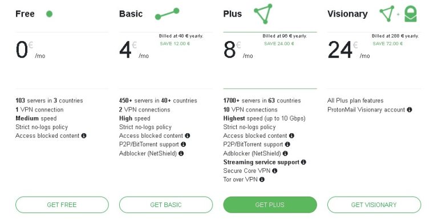
Task: Click the Free plan green dot icon
Action: (49, 14)
